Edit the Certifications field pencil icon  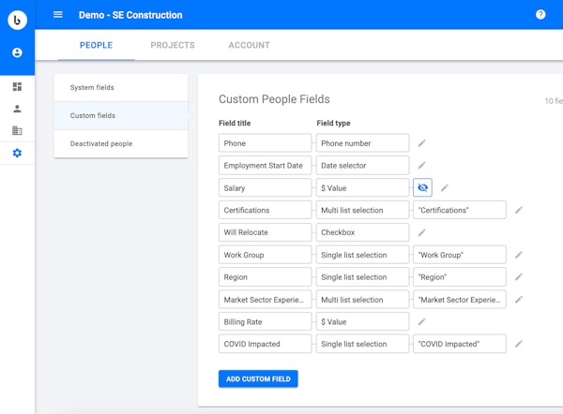(519, 210)
